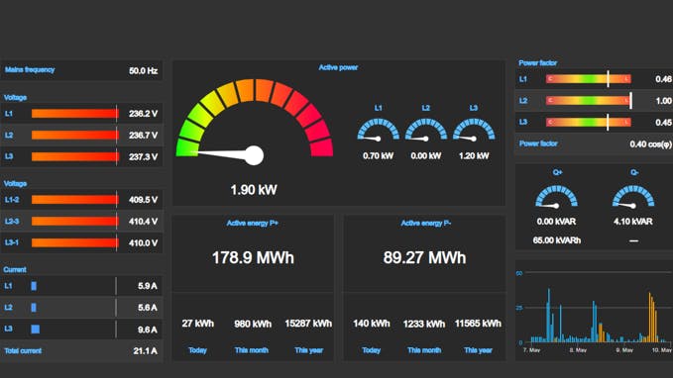Viewport: 673px width, 378px height.
Task: Click the 237.3 V voltage reading
Action: click(x=144, y=157)
